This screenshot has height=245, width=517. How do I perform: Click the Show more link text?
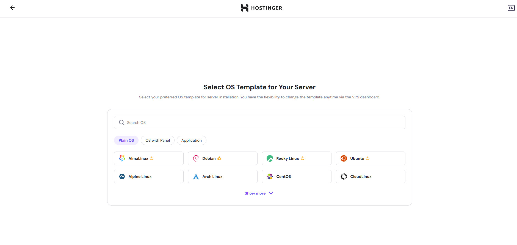click(255, 193)
